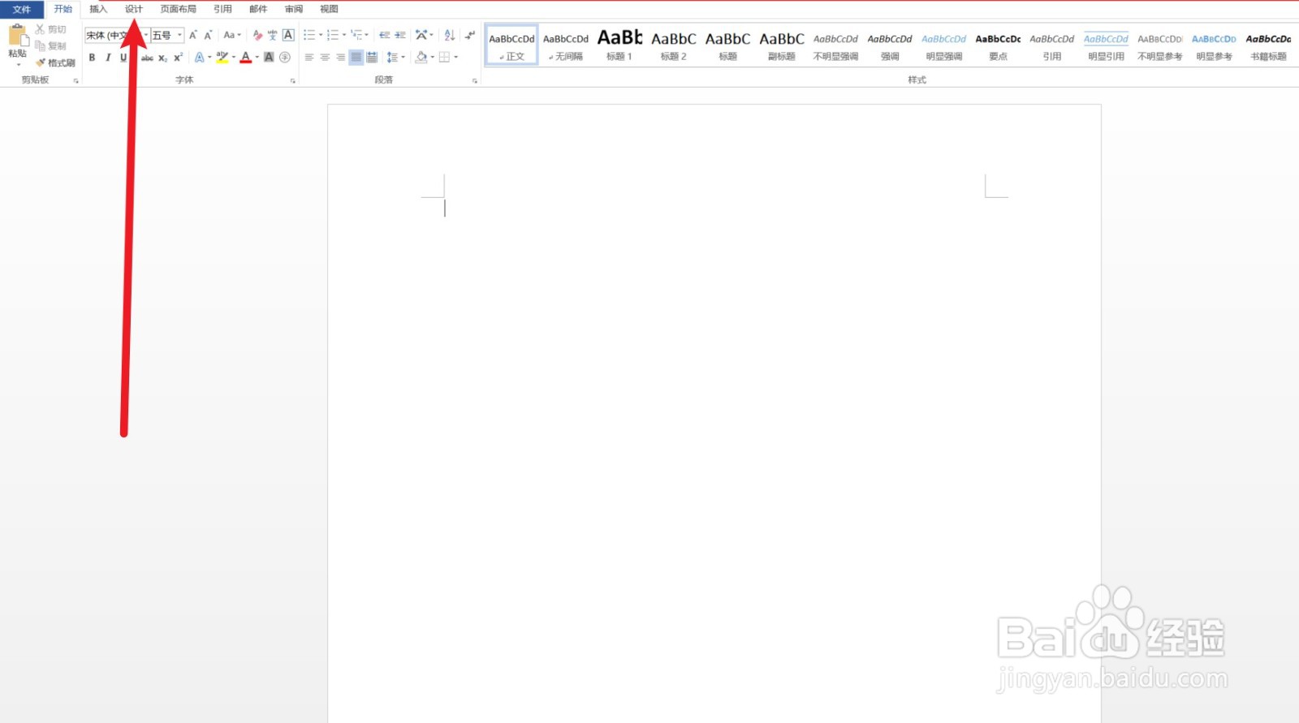Apply shading fill bucket icon
This screenshot has height=723, width=1299.
coord(421,57)
